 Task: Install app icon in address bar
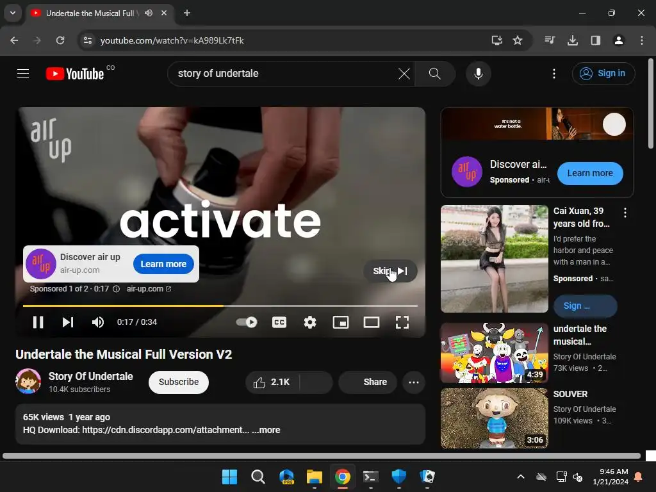(x=496, y=40)
